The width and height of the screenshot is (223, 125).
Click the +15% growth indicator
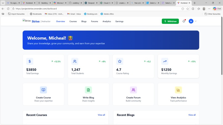(x=192, y=62)
